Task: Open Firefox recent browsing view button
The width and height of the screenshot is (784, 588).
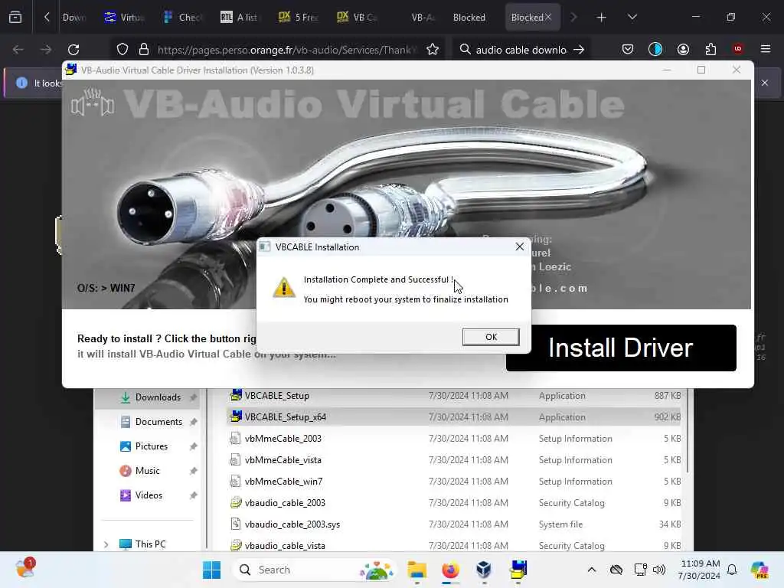Action: (15, 17)
